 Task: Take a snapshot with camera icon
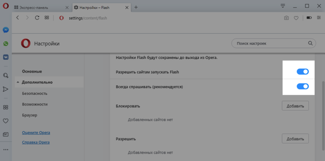tap(286, 18)
